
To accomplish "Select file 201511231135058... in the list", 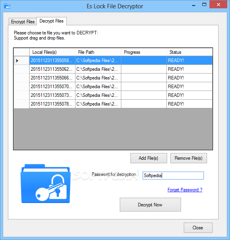I will point(52,60).
